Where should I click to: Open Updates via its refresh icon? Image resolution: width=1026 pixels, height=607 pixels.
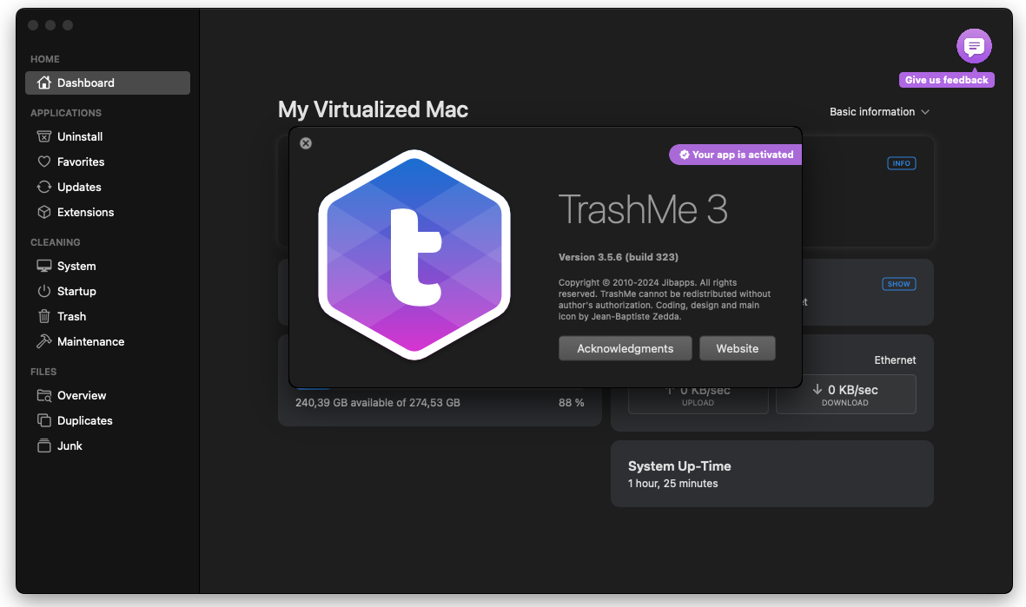[x=44, y=188]
